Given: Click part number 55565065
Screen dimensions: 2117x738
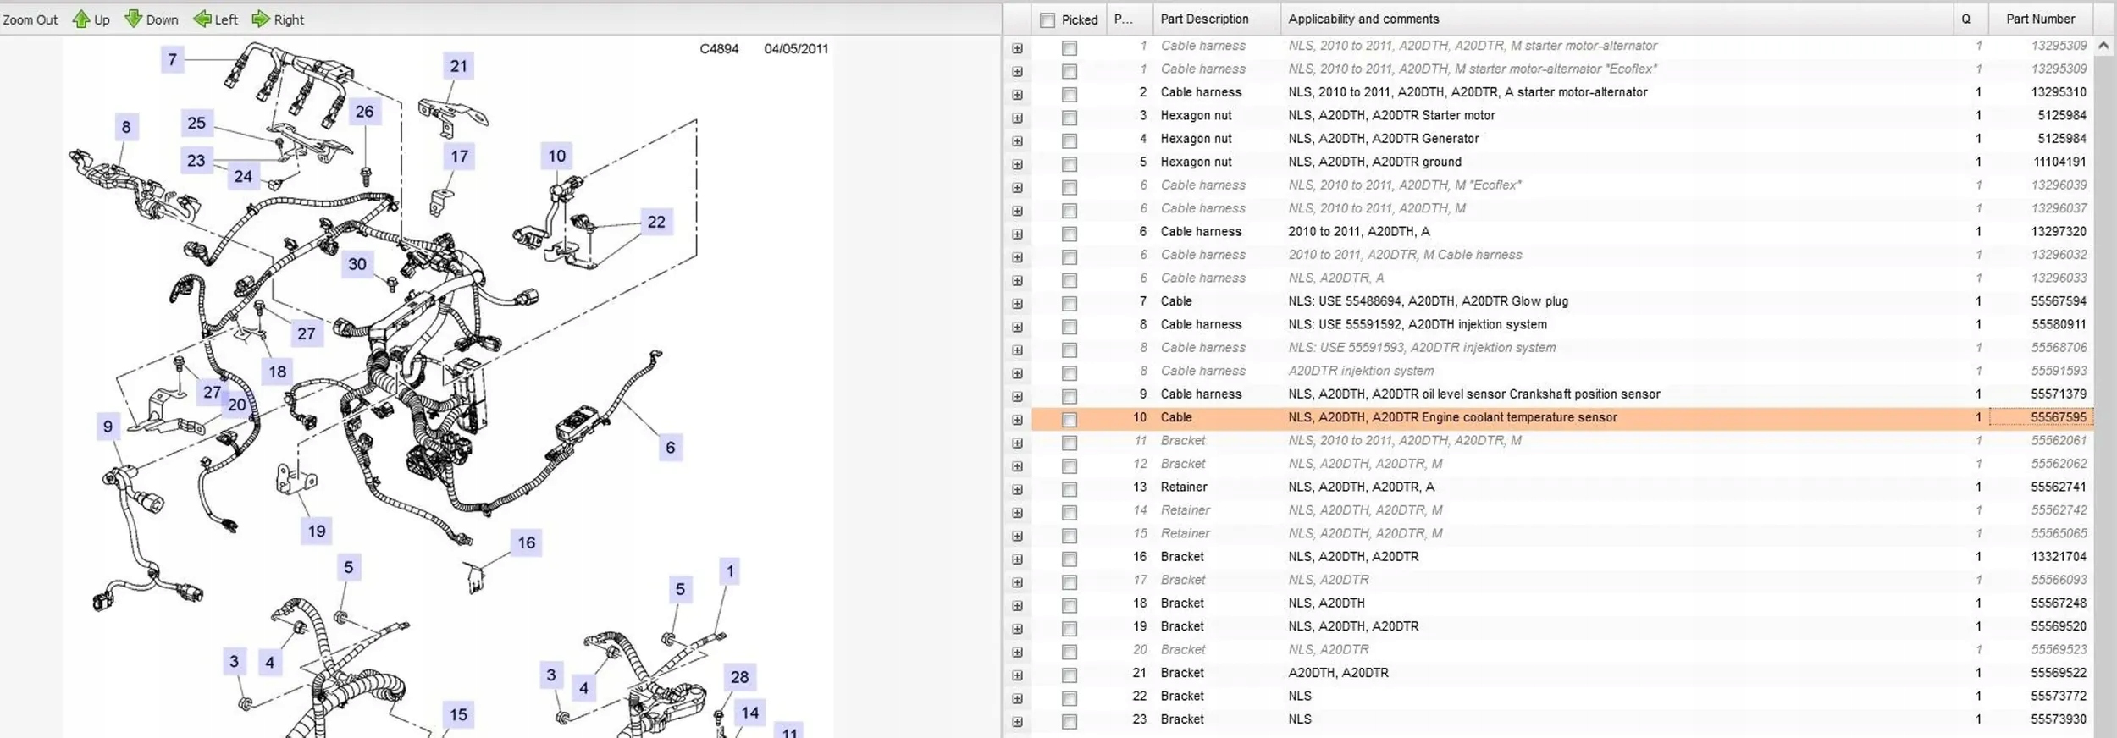Looking at the screenshot, I should pos(2059,533).
